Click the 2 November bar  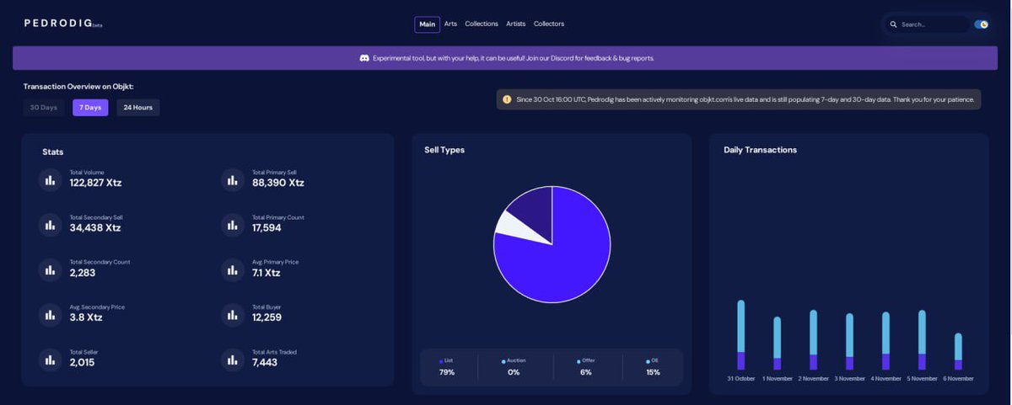(813, 340)
